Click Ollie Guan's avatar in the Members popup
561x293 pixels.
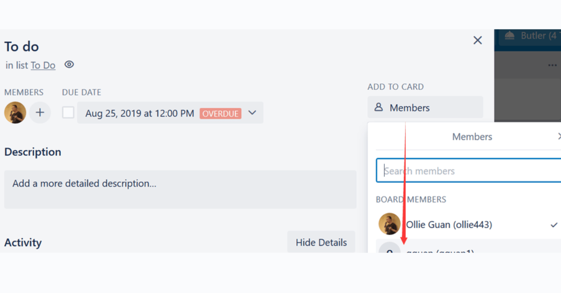point(389,224)
